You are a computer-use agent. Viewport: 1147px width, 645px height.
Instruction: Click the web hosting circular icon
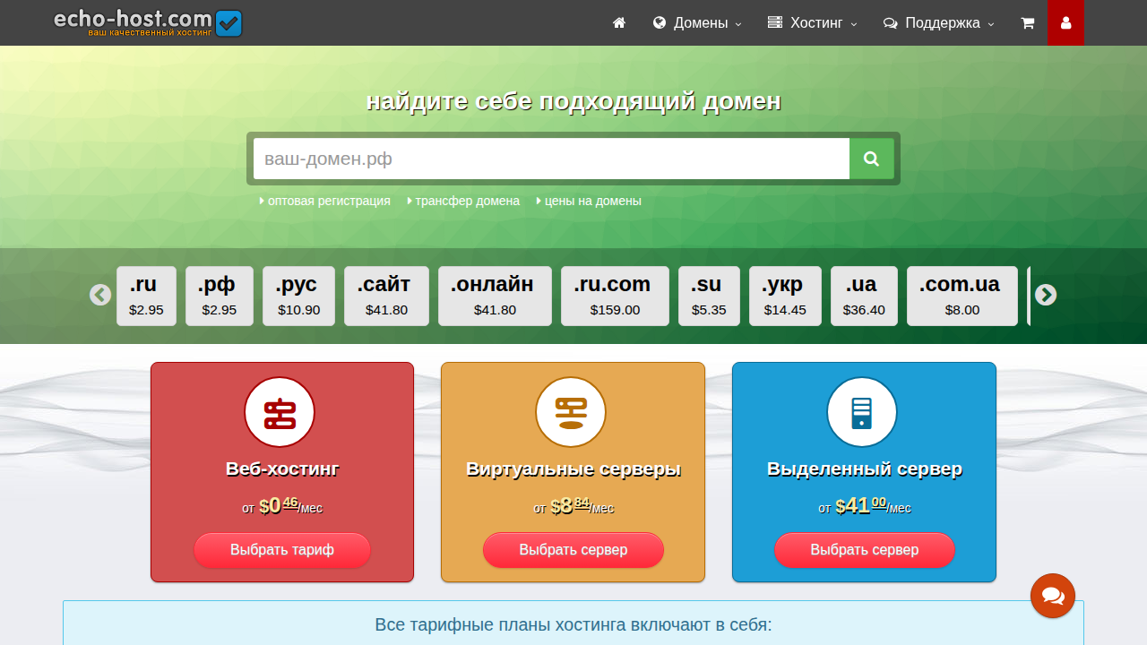280,412
